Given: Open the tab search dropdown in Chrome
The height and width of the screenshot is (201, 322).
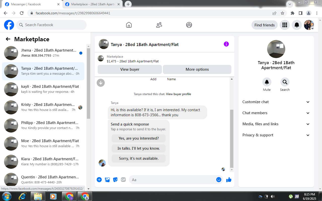Looking at the screenshot, I should tap(290, 4).
